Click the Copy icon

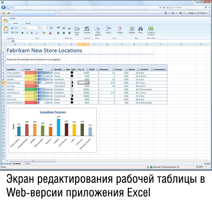coord(12,32)
